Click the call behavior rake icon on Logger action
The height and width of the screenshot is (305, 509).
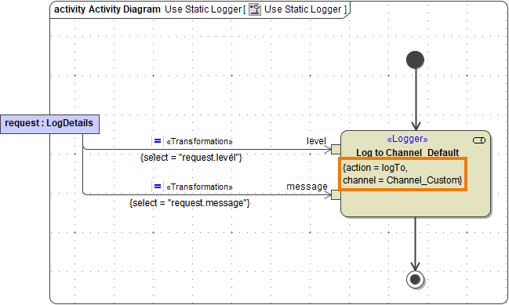479,140
